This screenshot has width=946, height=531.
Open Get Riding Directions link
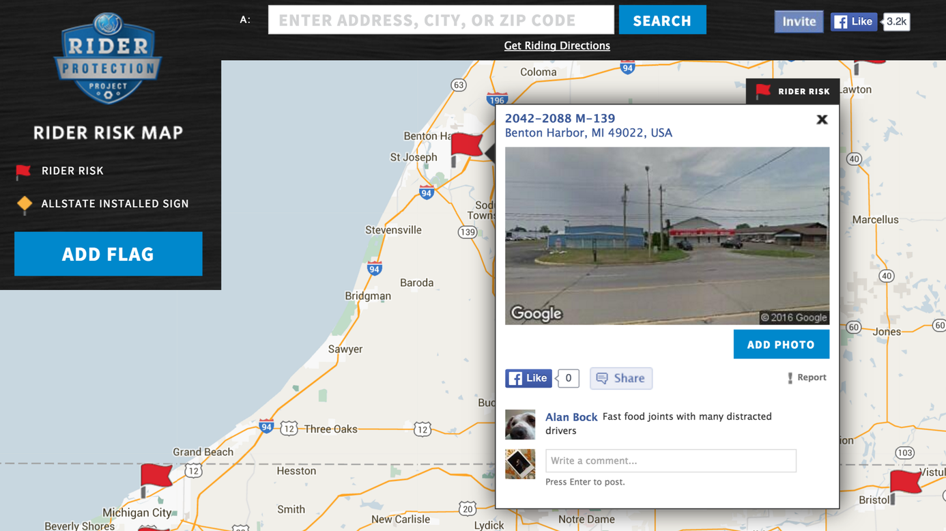(557, 46)
